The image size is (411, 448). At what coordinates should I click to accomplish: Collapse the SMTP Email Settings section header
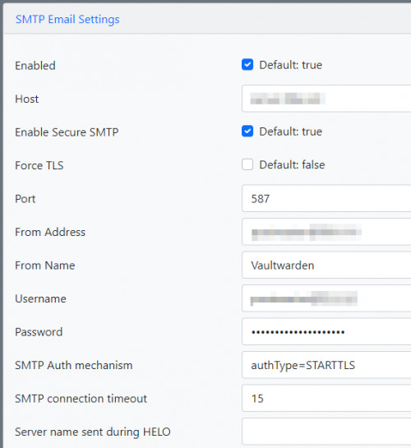coord(67,20)
